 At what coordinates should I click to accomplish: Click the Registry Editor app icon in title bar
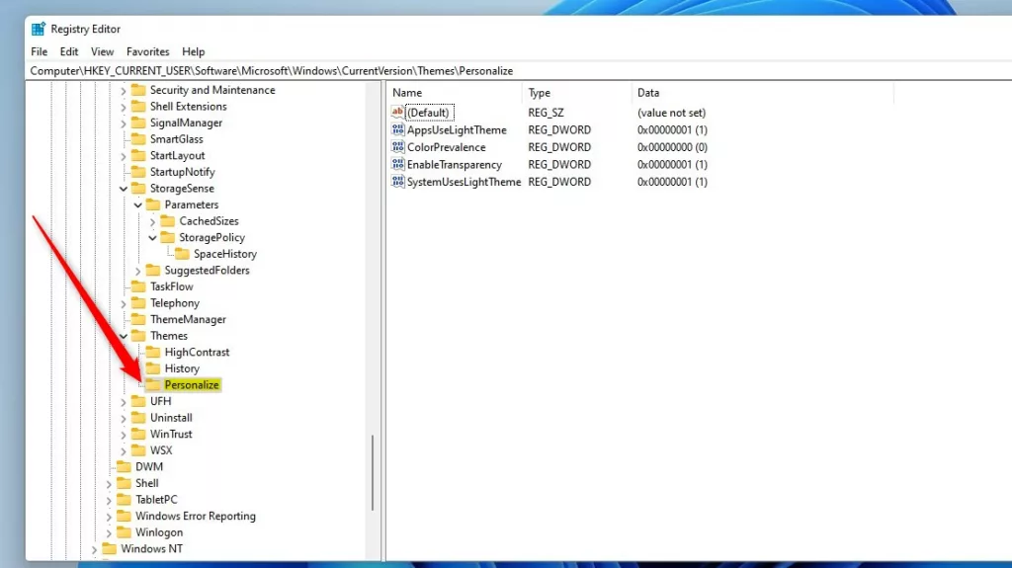click(39, 29)
